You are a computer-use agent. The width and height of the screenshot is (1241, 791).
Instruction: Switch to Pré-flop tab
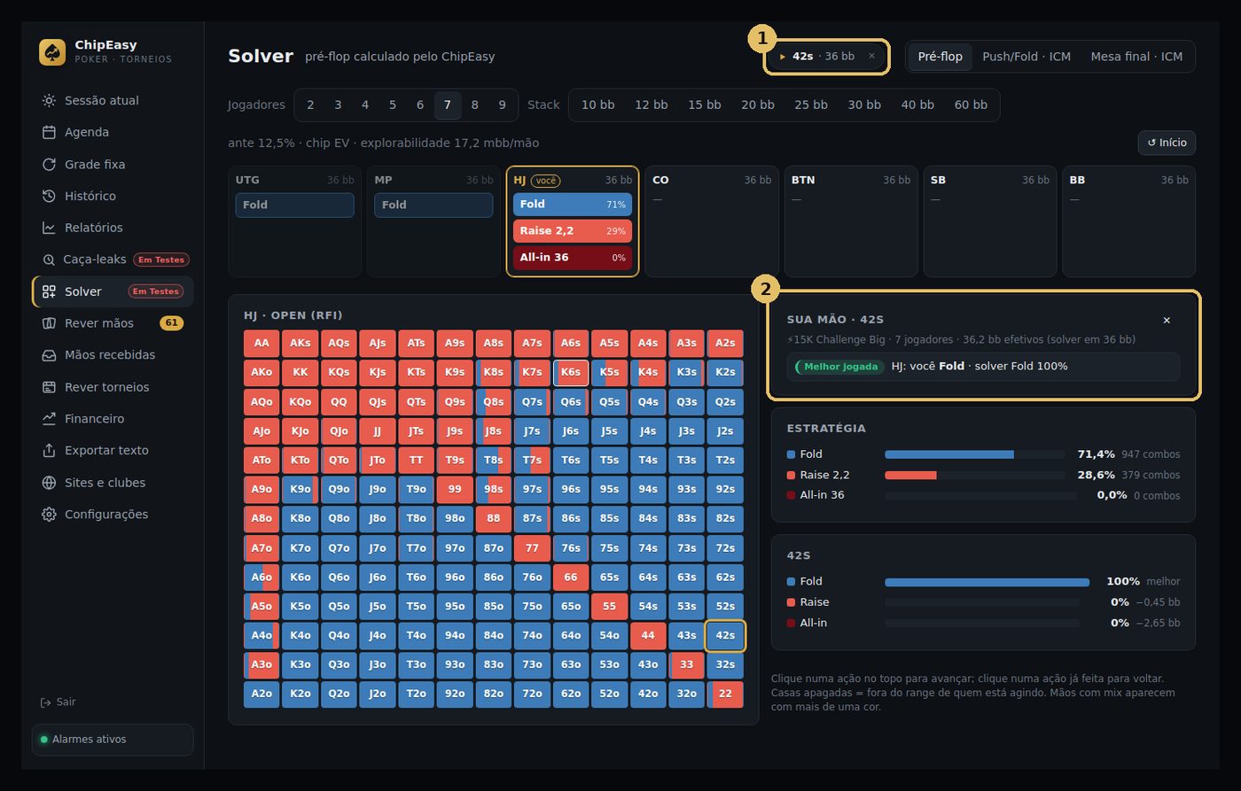coord(941,57)
